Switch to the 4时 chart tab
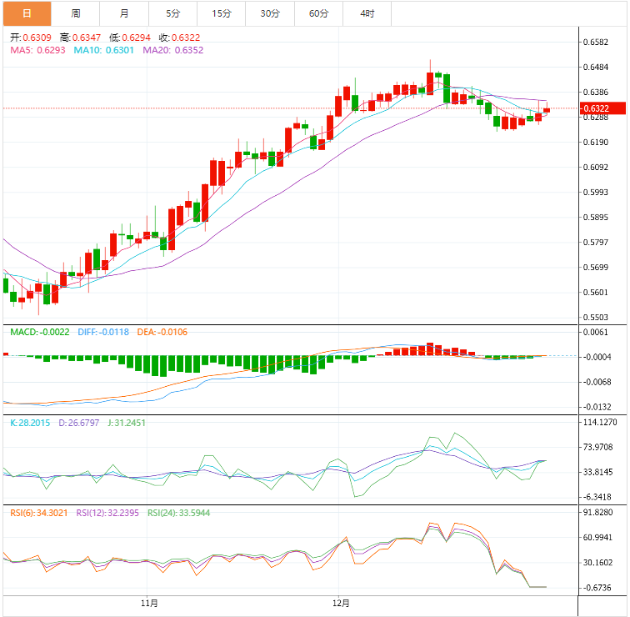Screen dimensions: 630x617 click(367, 13)
